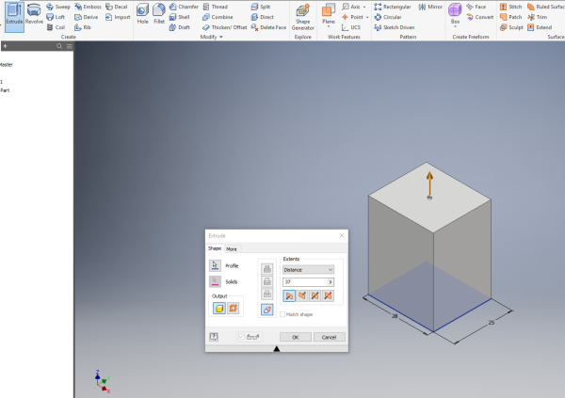The image size is (565, 398).
Task: Open Extrude dialog help button
Action: pyautogui.click(x=214, y=337)
